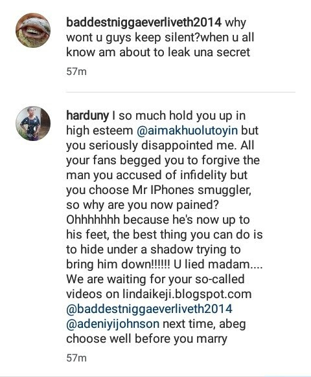
Task: Follow the @adeniyijohnson mention
Action: [113, 324]
